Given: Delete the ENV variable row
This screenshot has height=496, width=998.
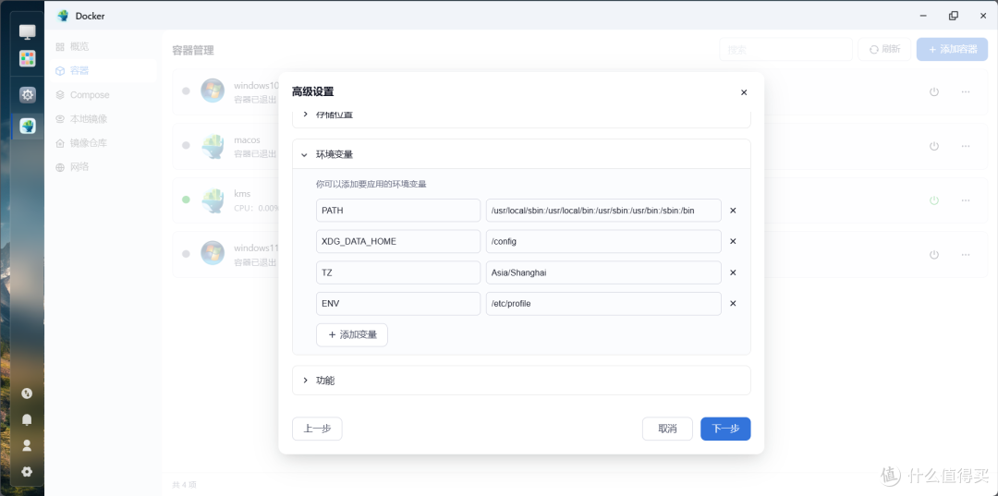Looking at the screenshot, I should point(733,304).
